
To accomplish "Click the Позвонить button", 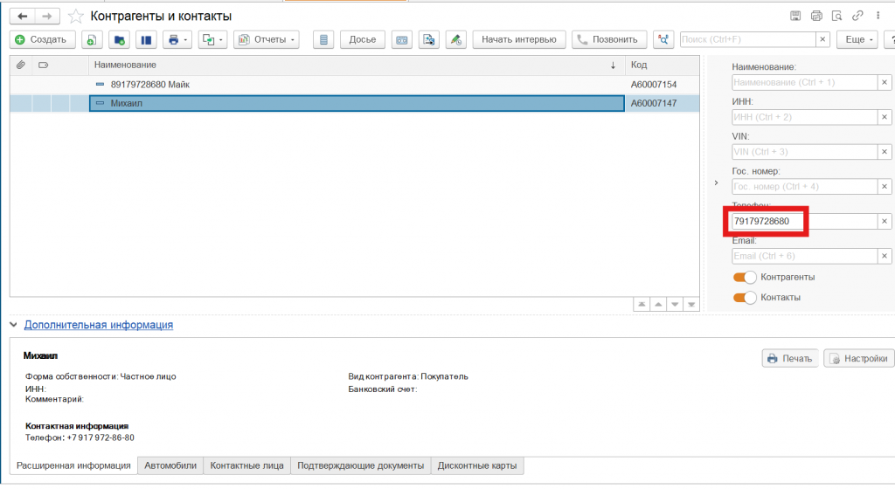I will 610,39.
